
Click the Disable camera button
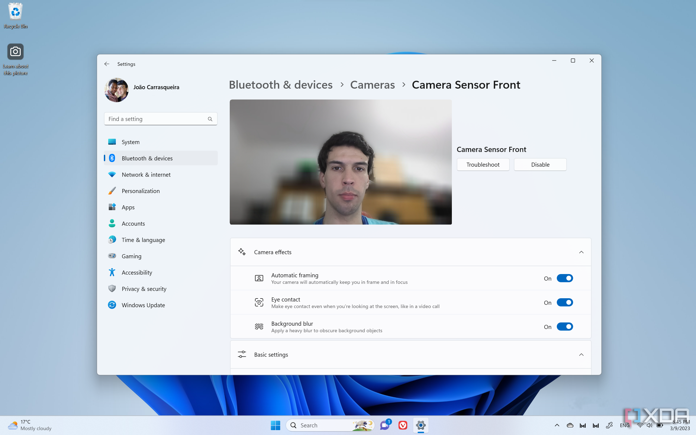pos(540,164)
